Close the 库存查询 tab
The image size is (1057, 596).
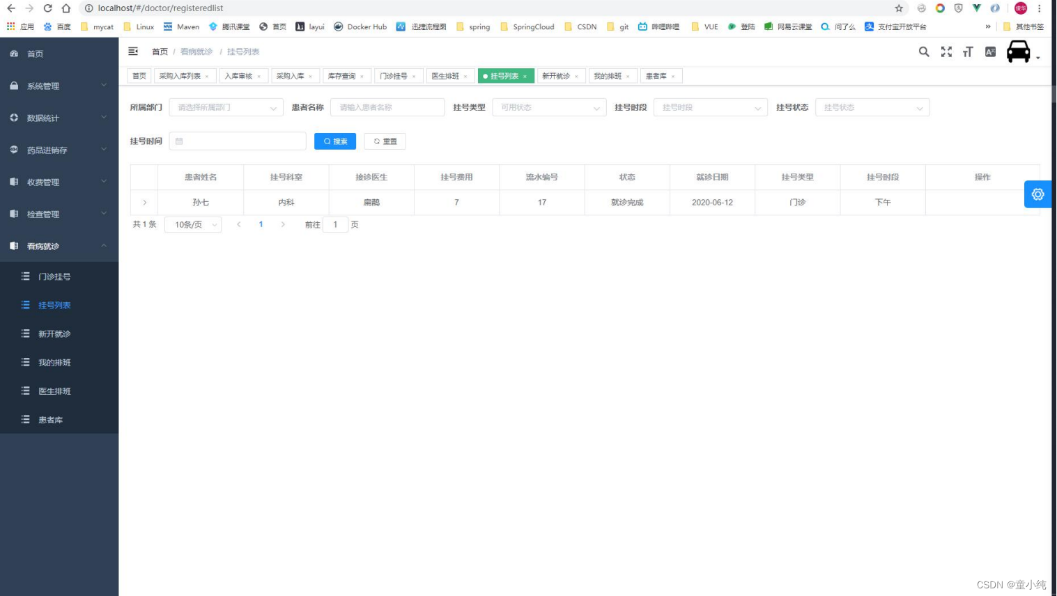[362, 77]
